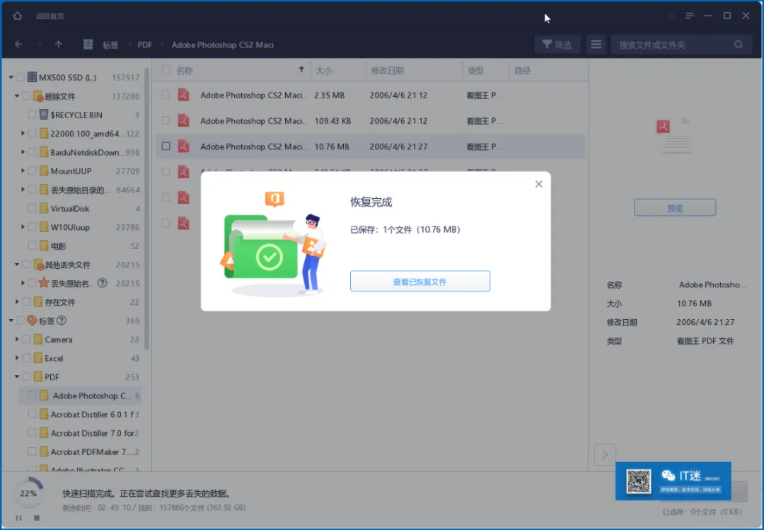
Task: Check the $RECYCLE.BIN checkbox
Action: 32,115
